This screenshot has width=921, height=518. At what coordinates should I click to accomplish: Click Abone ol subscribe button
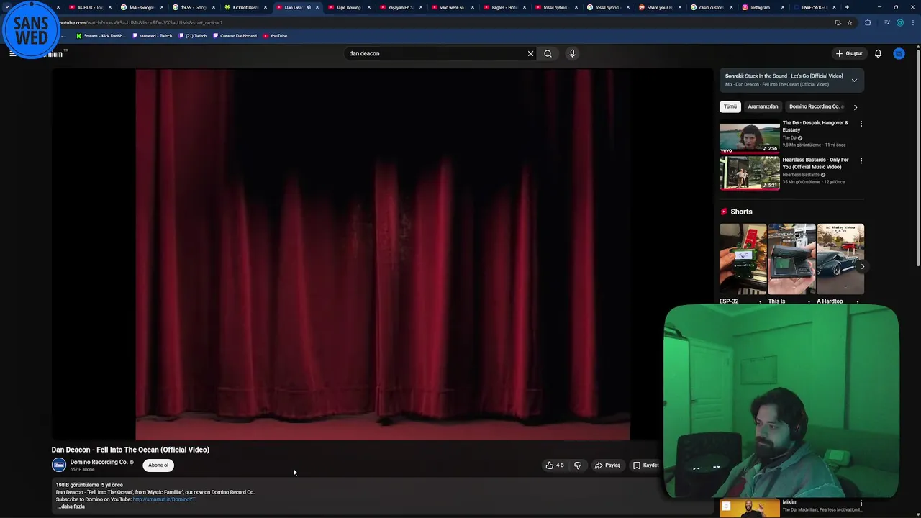(x=158, y=465)
